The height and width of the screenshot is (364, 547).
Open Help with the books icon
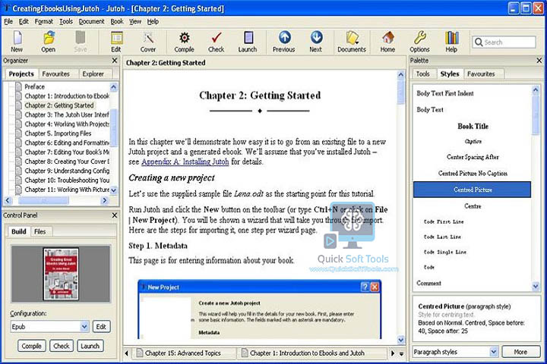(451, 42)
